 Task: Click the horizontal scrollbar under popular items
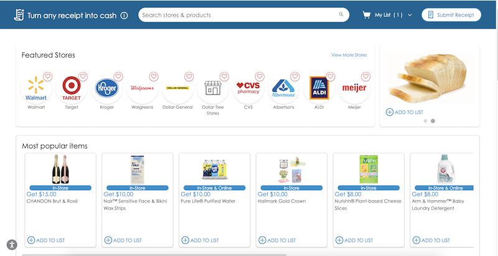tap(154, 255)
